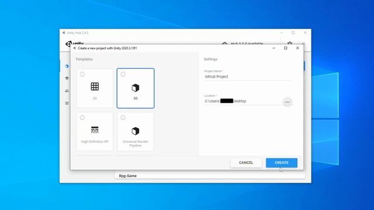
Task: Minimize the Unity Hub window
Action: pyautogui.click(x=282, y=33)
